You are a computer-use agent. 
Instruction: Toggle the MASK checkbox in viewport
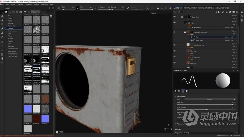57,132
